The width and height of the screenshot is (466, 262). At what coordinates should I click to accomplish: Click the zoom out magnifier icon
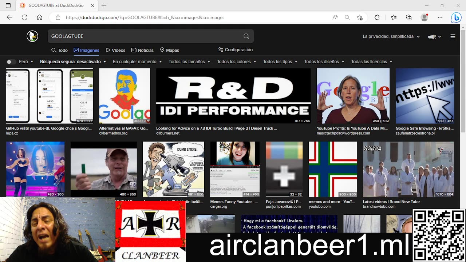pyautogui.click(x=347, y=17)
